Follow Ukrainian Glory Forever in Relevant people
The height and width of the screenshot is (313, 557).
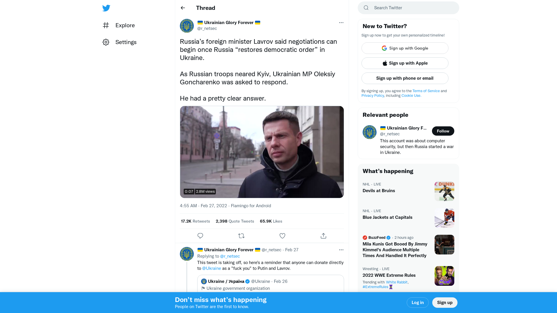443,131
